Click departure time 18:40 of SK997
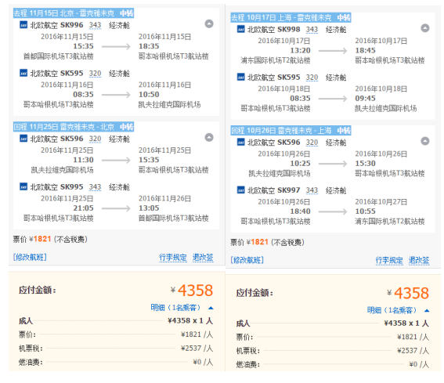Viewport: 444px width, 383px height. coord(300,211)
